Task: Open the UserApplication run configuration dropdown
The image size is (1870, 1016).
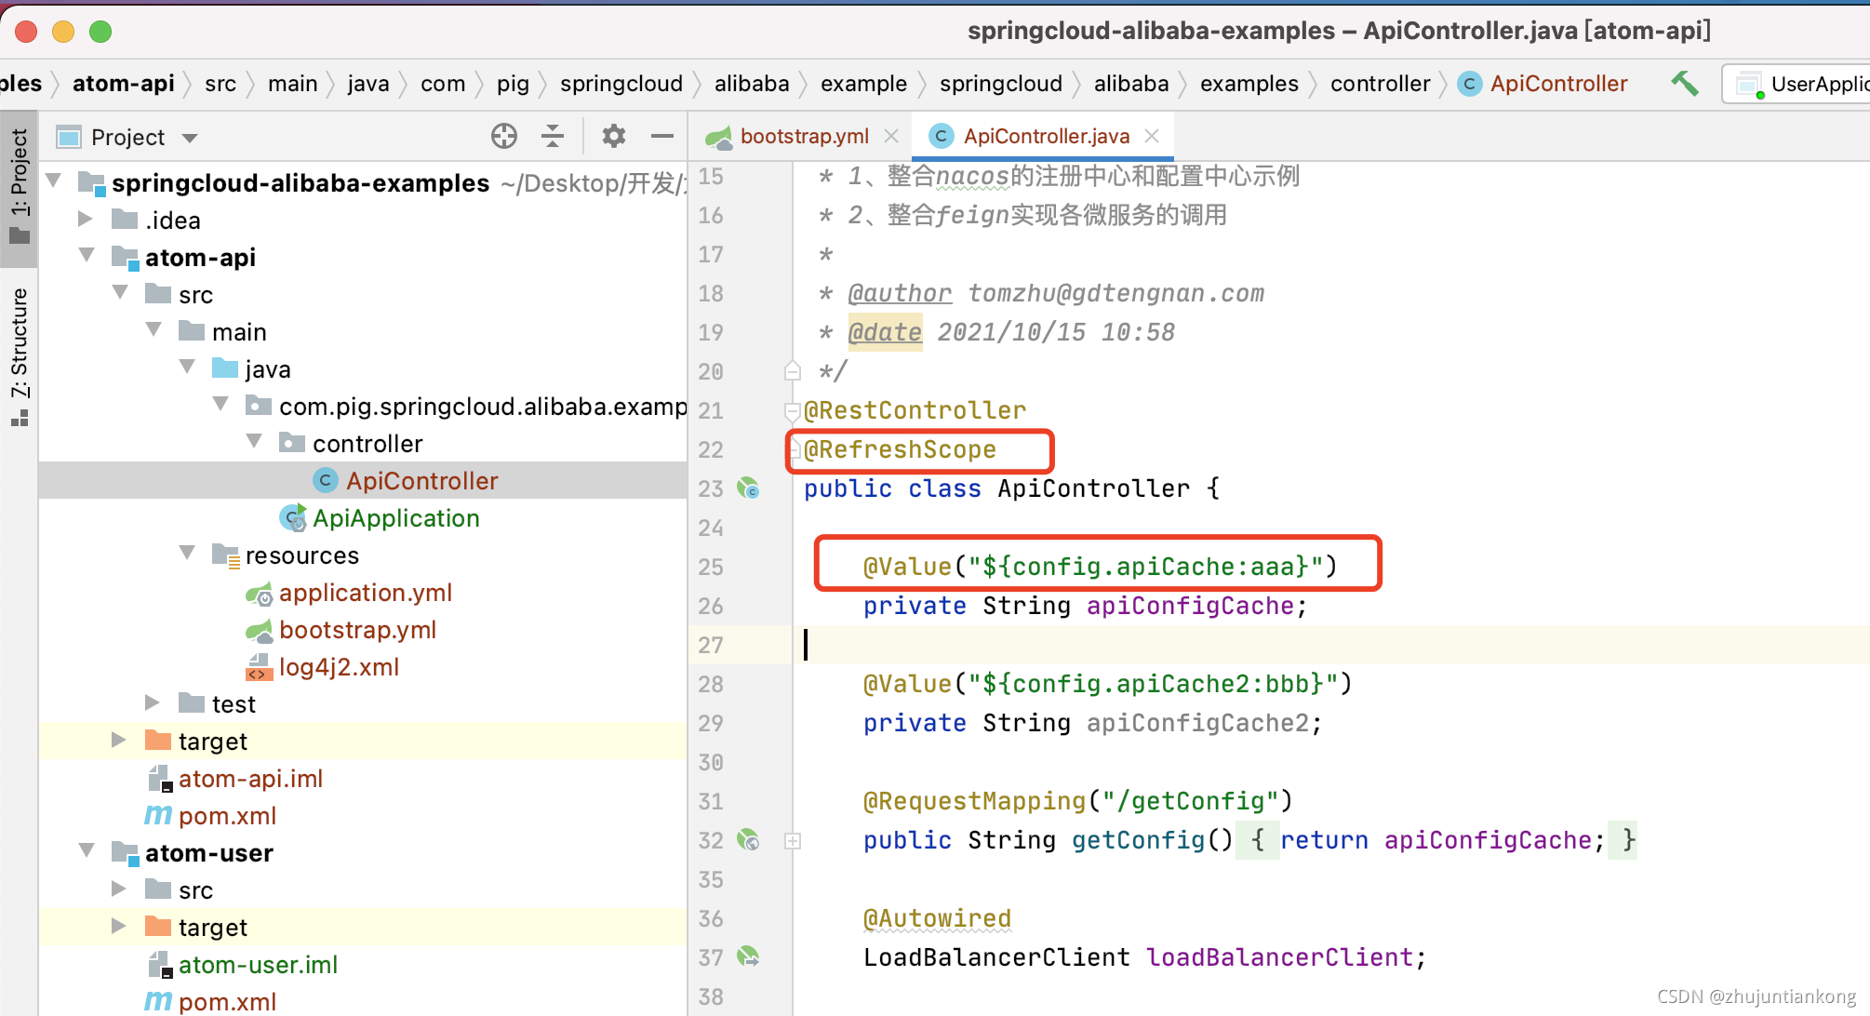Action: pyautogui.click(x=1797, y=84)
